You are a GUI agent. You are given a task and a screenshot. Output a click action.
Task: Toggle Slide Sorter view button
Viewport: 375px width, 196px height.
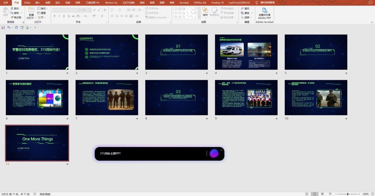tap(314, 194)
